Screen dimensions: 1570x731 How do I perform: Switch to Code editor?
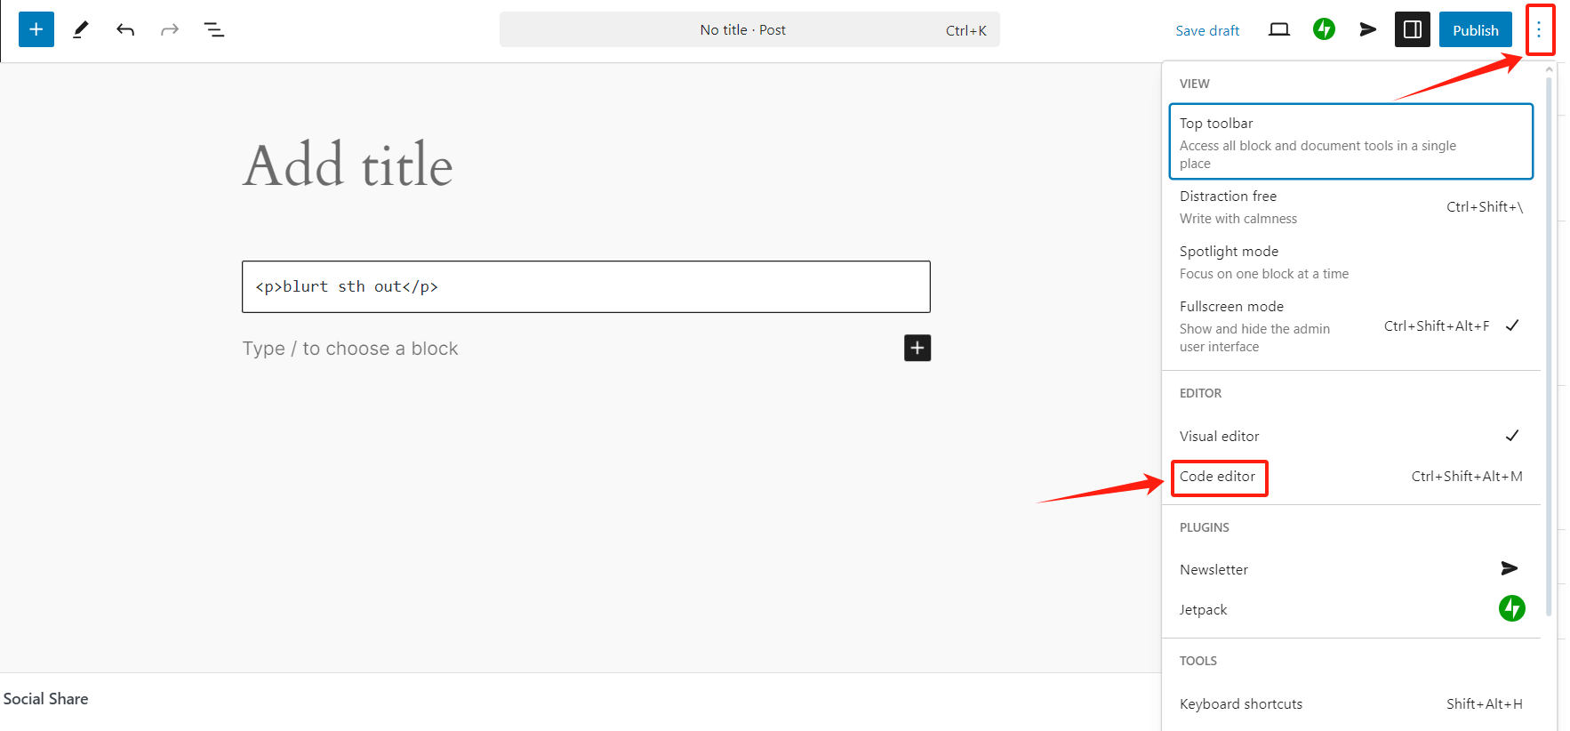click(1351, 477)
